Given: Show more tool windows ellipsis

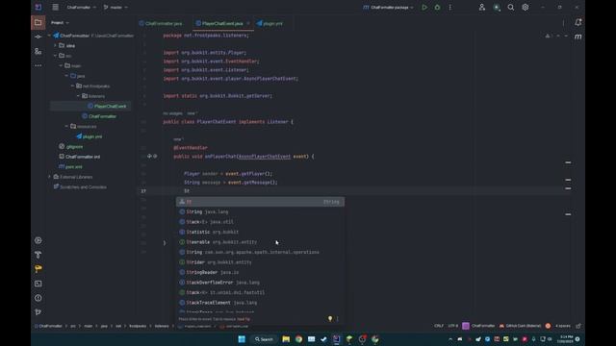Looking at the screenshot, I should [x=38, y=65].
